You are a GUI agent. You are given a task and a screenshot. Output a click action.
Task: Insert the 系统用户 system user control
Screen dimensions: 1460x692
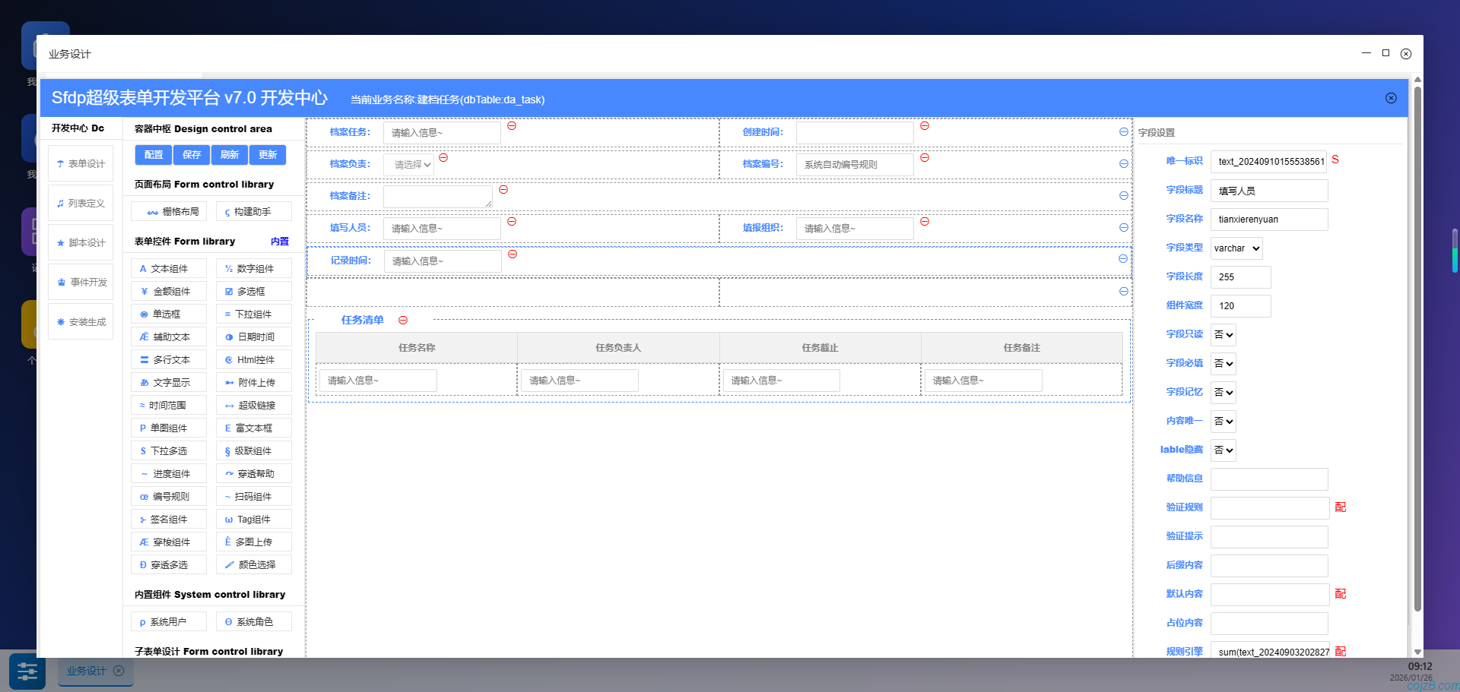pyautogui.click(x=168, y=621)
